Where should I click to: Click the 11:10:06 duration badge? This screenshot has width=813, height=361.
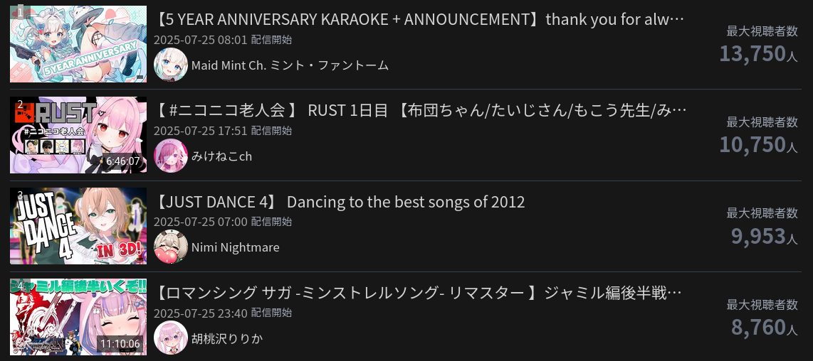(120, 344)
